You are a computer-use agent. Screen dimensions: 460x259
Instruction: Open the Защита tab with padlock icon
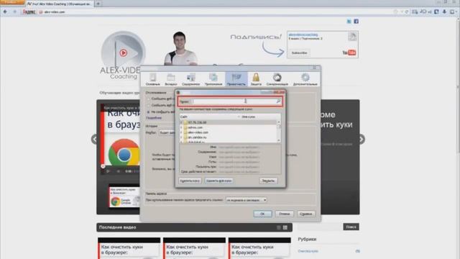click(256, 79)
